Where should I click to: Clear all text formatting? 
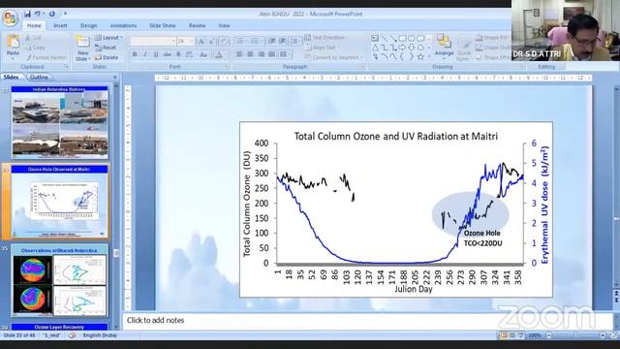click(224, 41)
